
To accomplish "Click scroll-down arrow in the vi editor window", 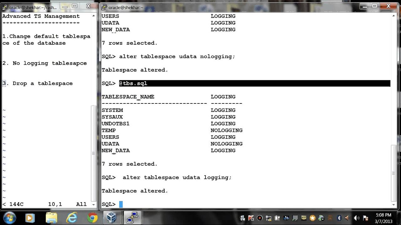I will click(x=93, y=204).
